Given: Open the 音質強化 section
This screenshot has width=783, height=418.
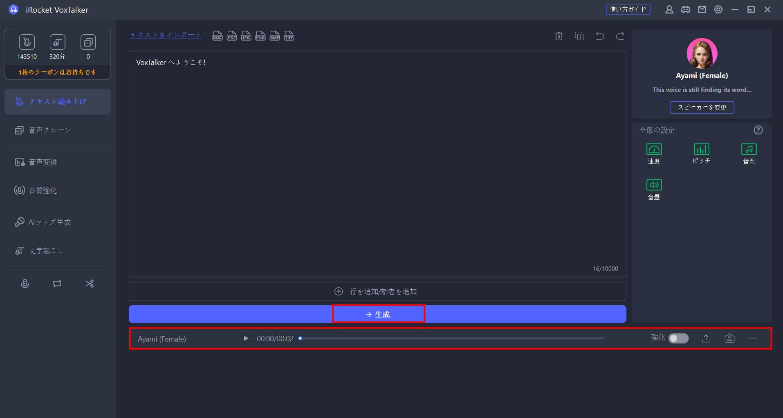Looking at the screenshot, I should tap(57, 190).
